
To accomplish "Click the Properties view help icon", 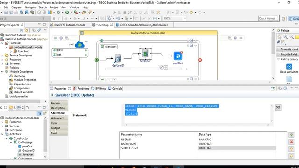I will 285,88.
